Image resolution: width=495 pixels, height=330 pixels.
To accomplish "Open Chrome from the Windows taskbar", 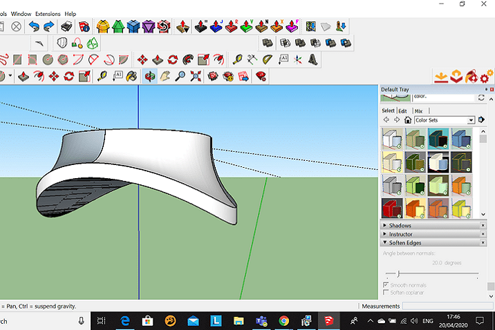I will [x=283, y=320].
